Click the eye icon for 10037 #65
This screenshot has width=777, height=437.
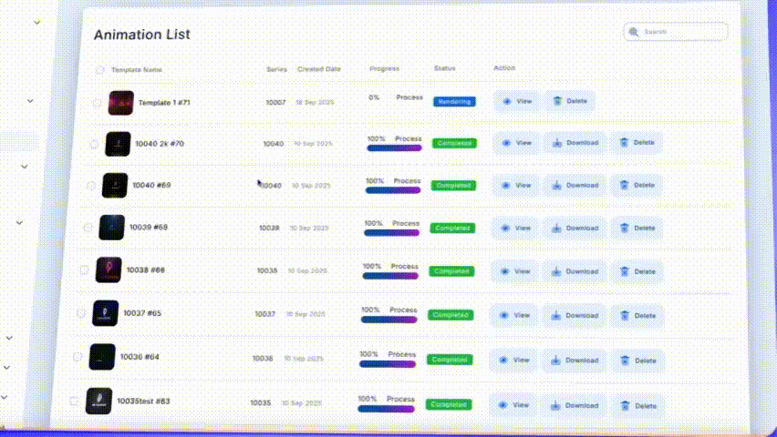coord(502,315)
